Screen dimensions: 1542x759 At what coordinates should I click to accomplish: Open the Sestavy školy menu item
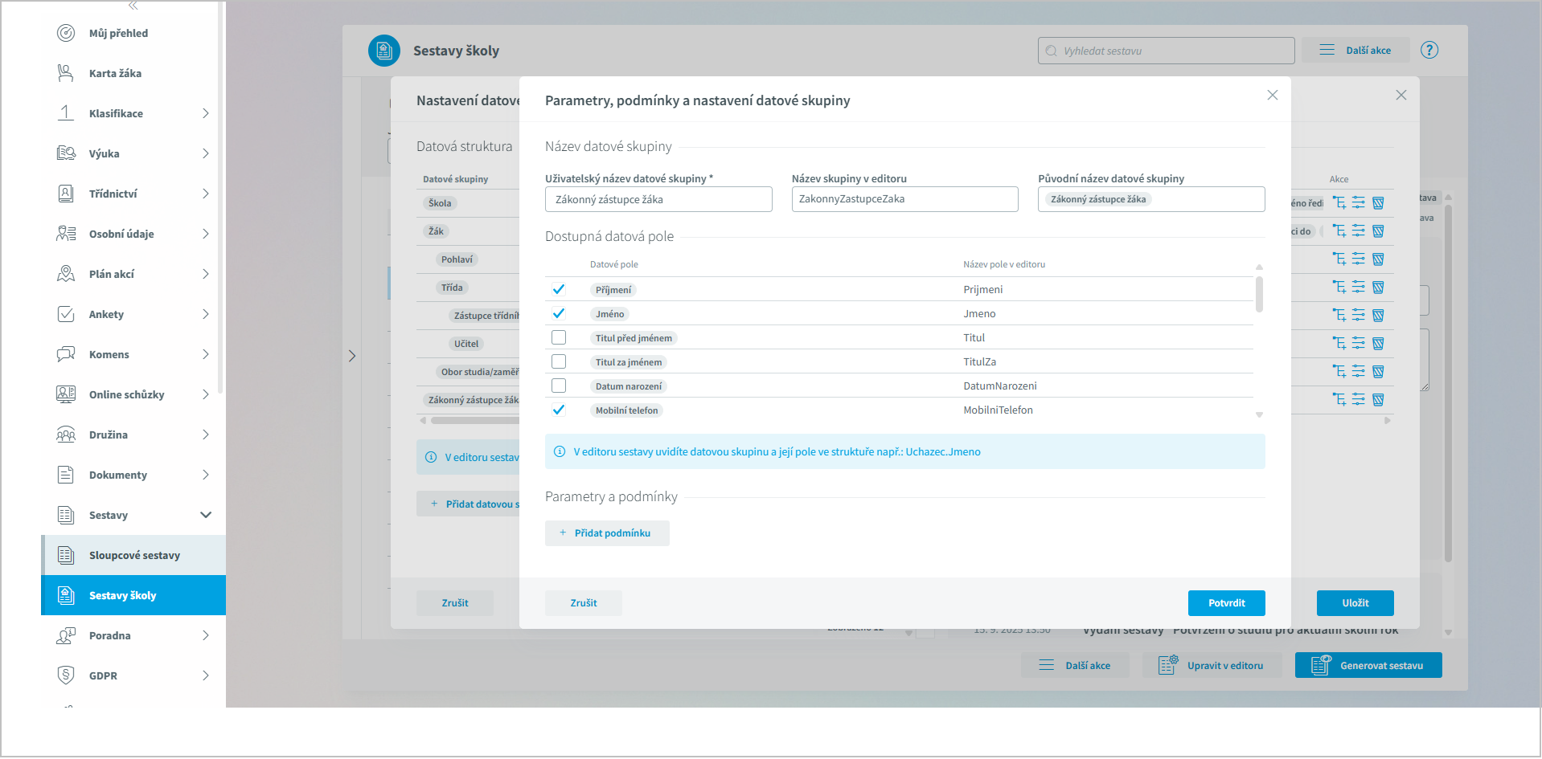click(x=123, y=595)
